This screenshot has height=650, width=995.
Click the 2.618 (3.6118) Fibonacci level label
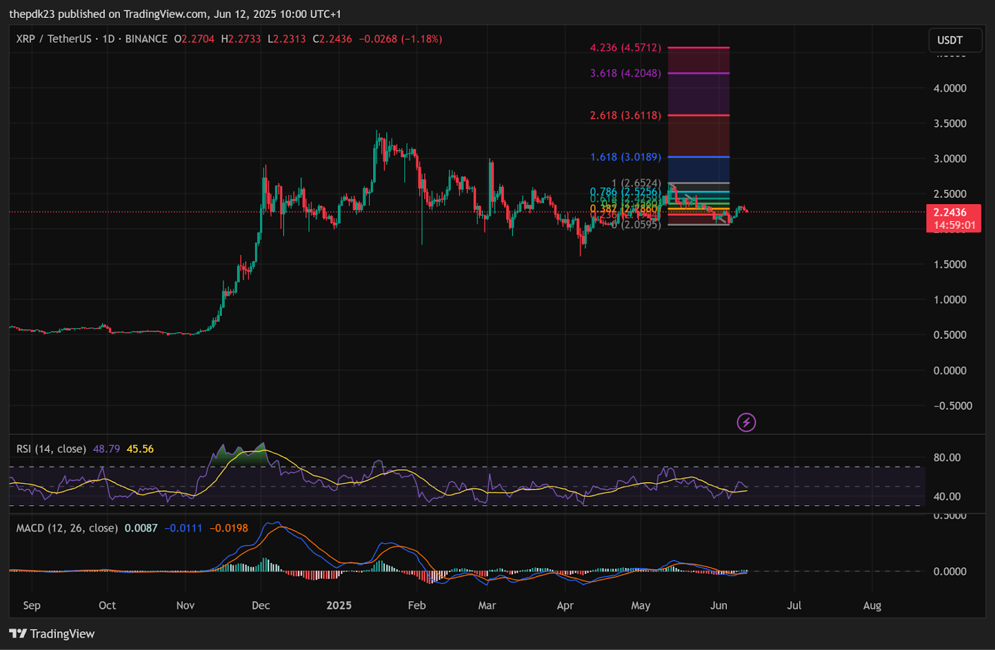[626, 115]
